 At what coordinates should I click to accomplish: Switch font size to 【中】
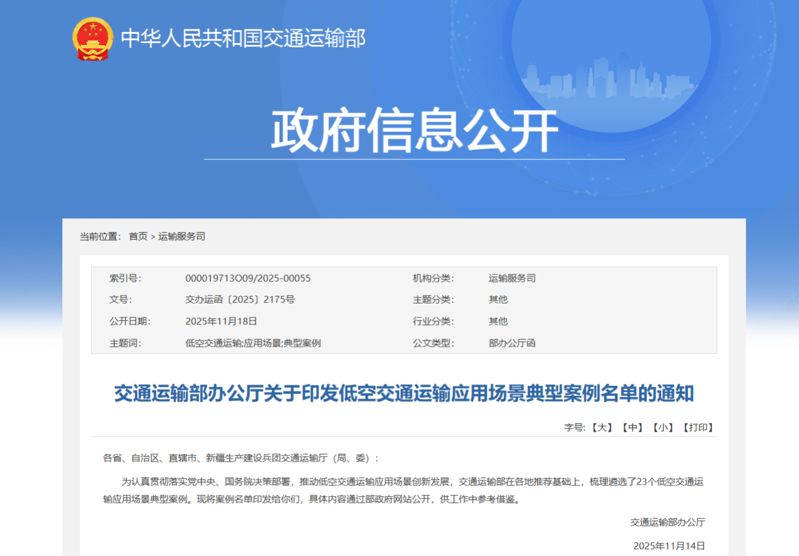coord(632,427)
